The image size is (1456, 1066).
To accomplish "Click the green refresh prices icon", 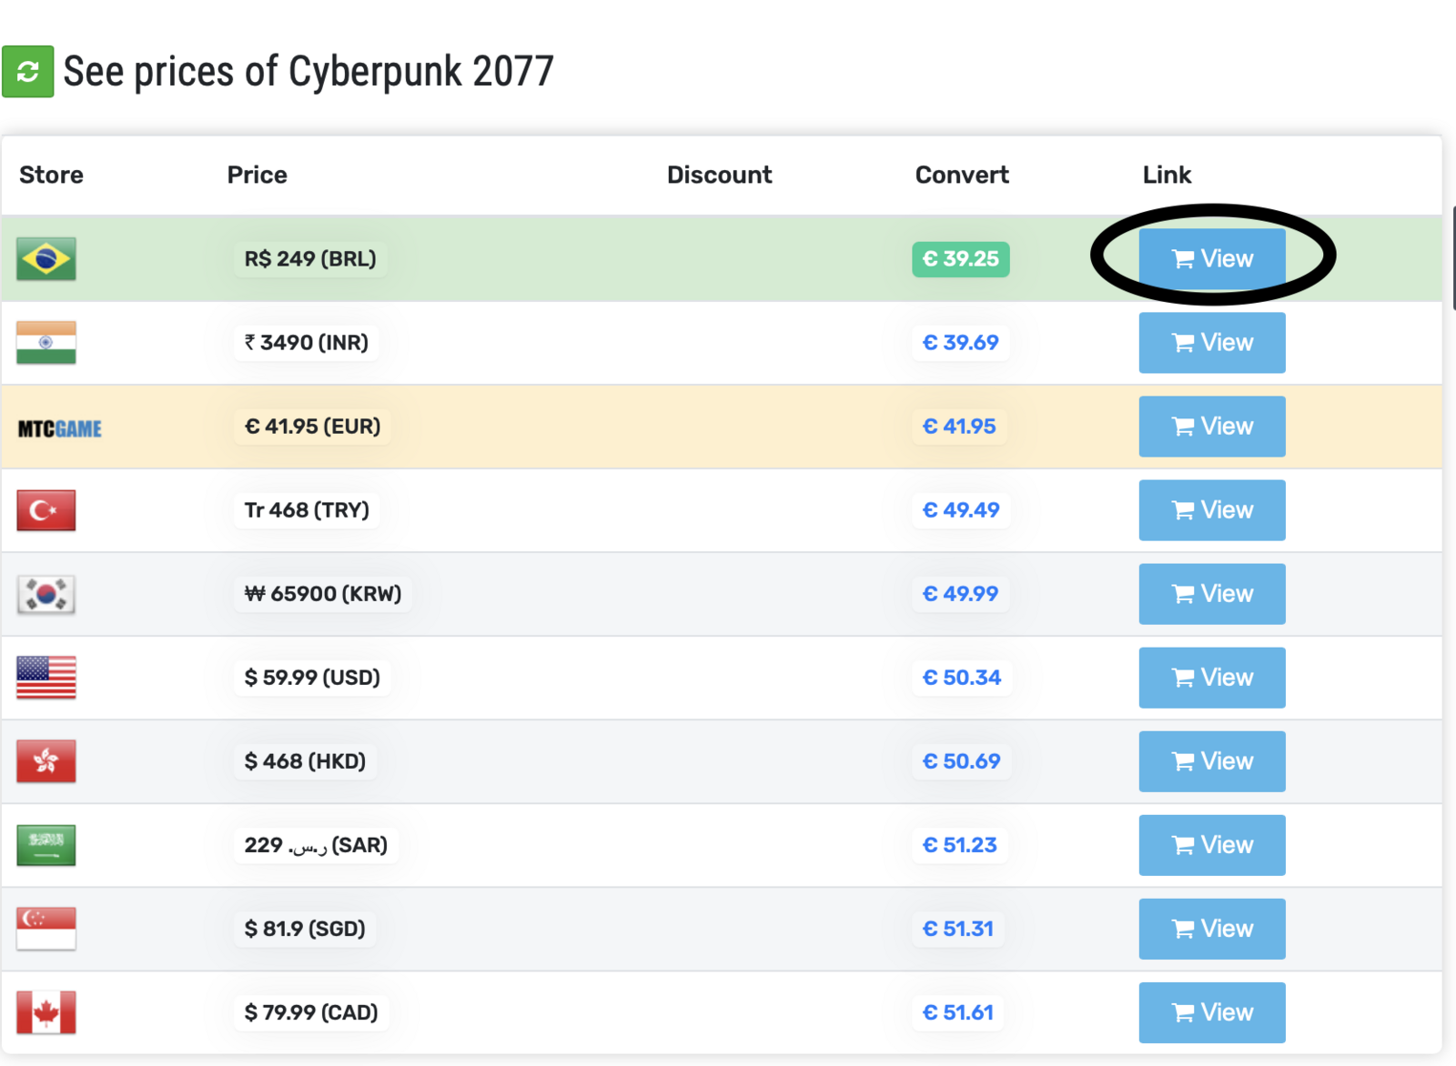I will [28, 72].
